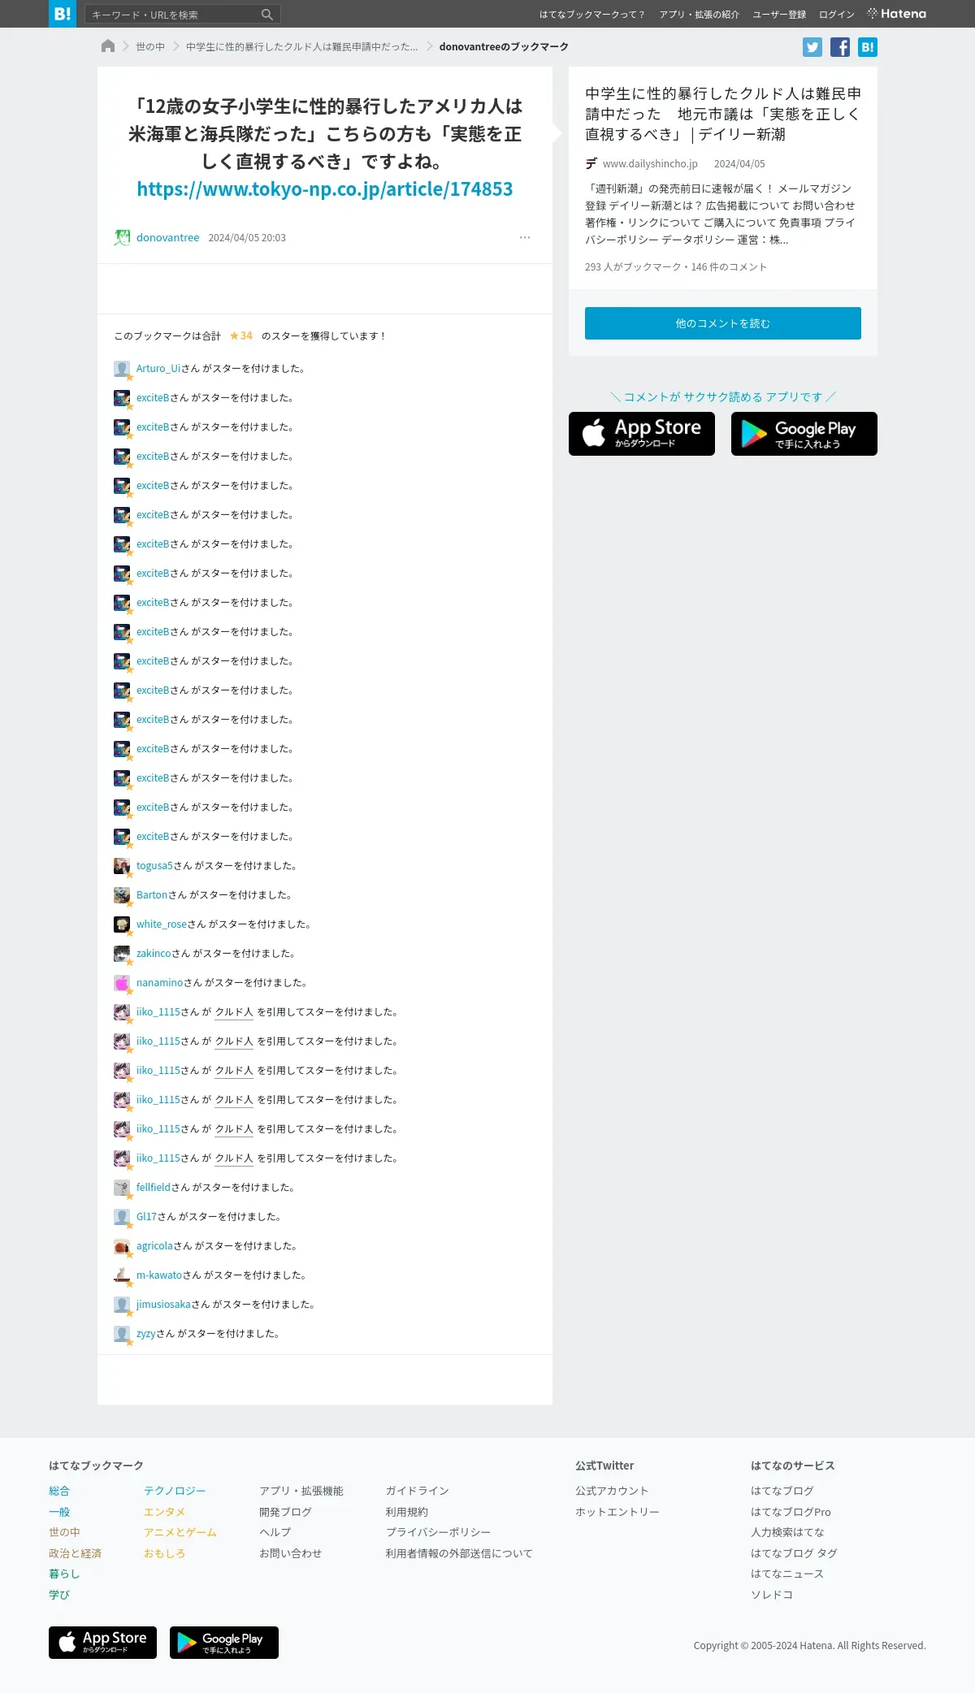Image resolution: width=975 pixels, height=1693 pixels.
Task: Open ユーザー登録 in the top bar
Action: (x=779, y=15)
